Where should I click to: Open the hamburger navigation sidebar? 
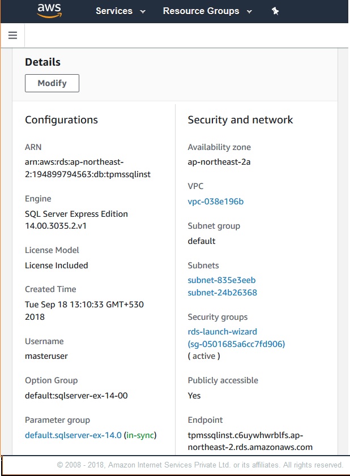click(12, 35)
